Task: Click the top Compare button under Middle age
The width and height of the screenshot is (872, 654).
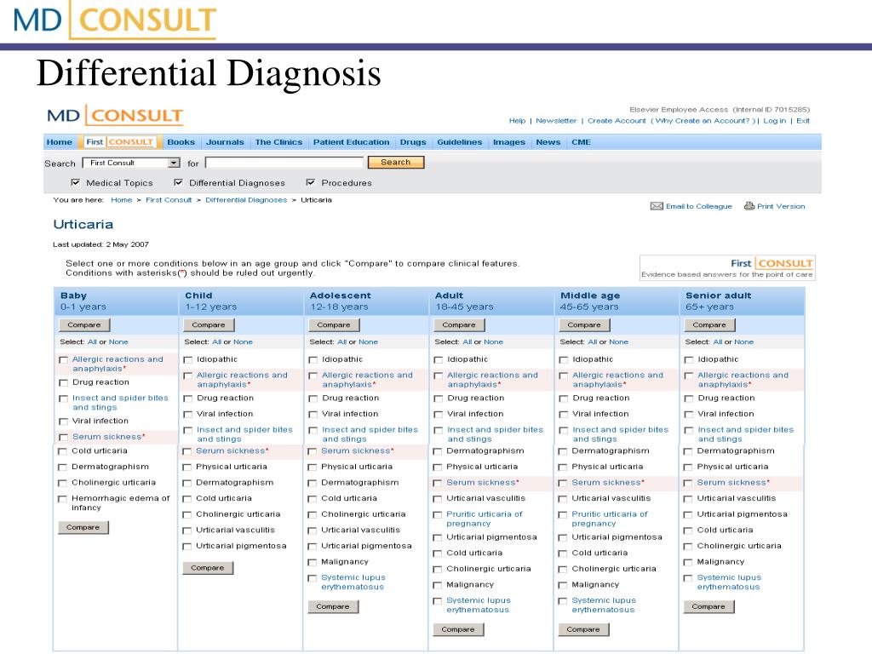Action: tap(584, 324)
